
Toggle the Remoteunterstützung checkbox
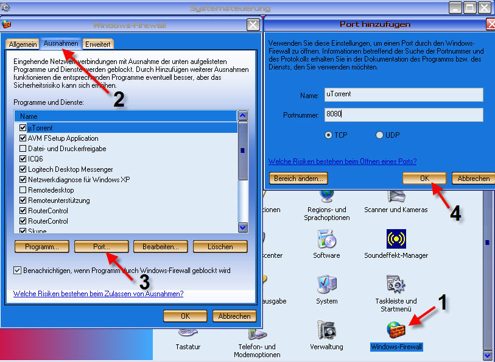[23, 201]
